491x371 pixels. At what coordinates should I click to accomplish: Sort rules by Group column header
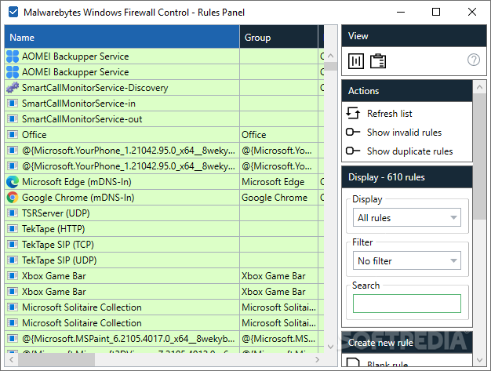click(278, 37)
